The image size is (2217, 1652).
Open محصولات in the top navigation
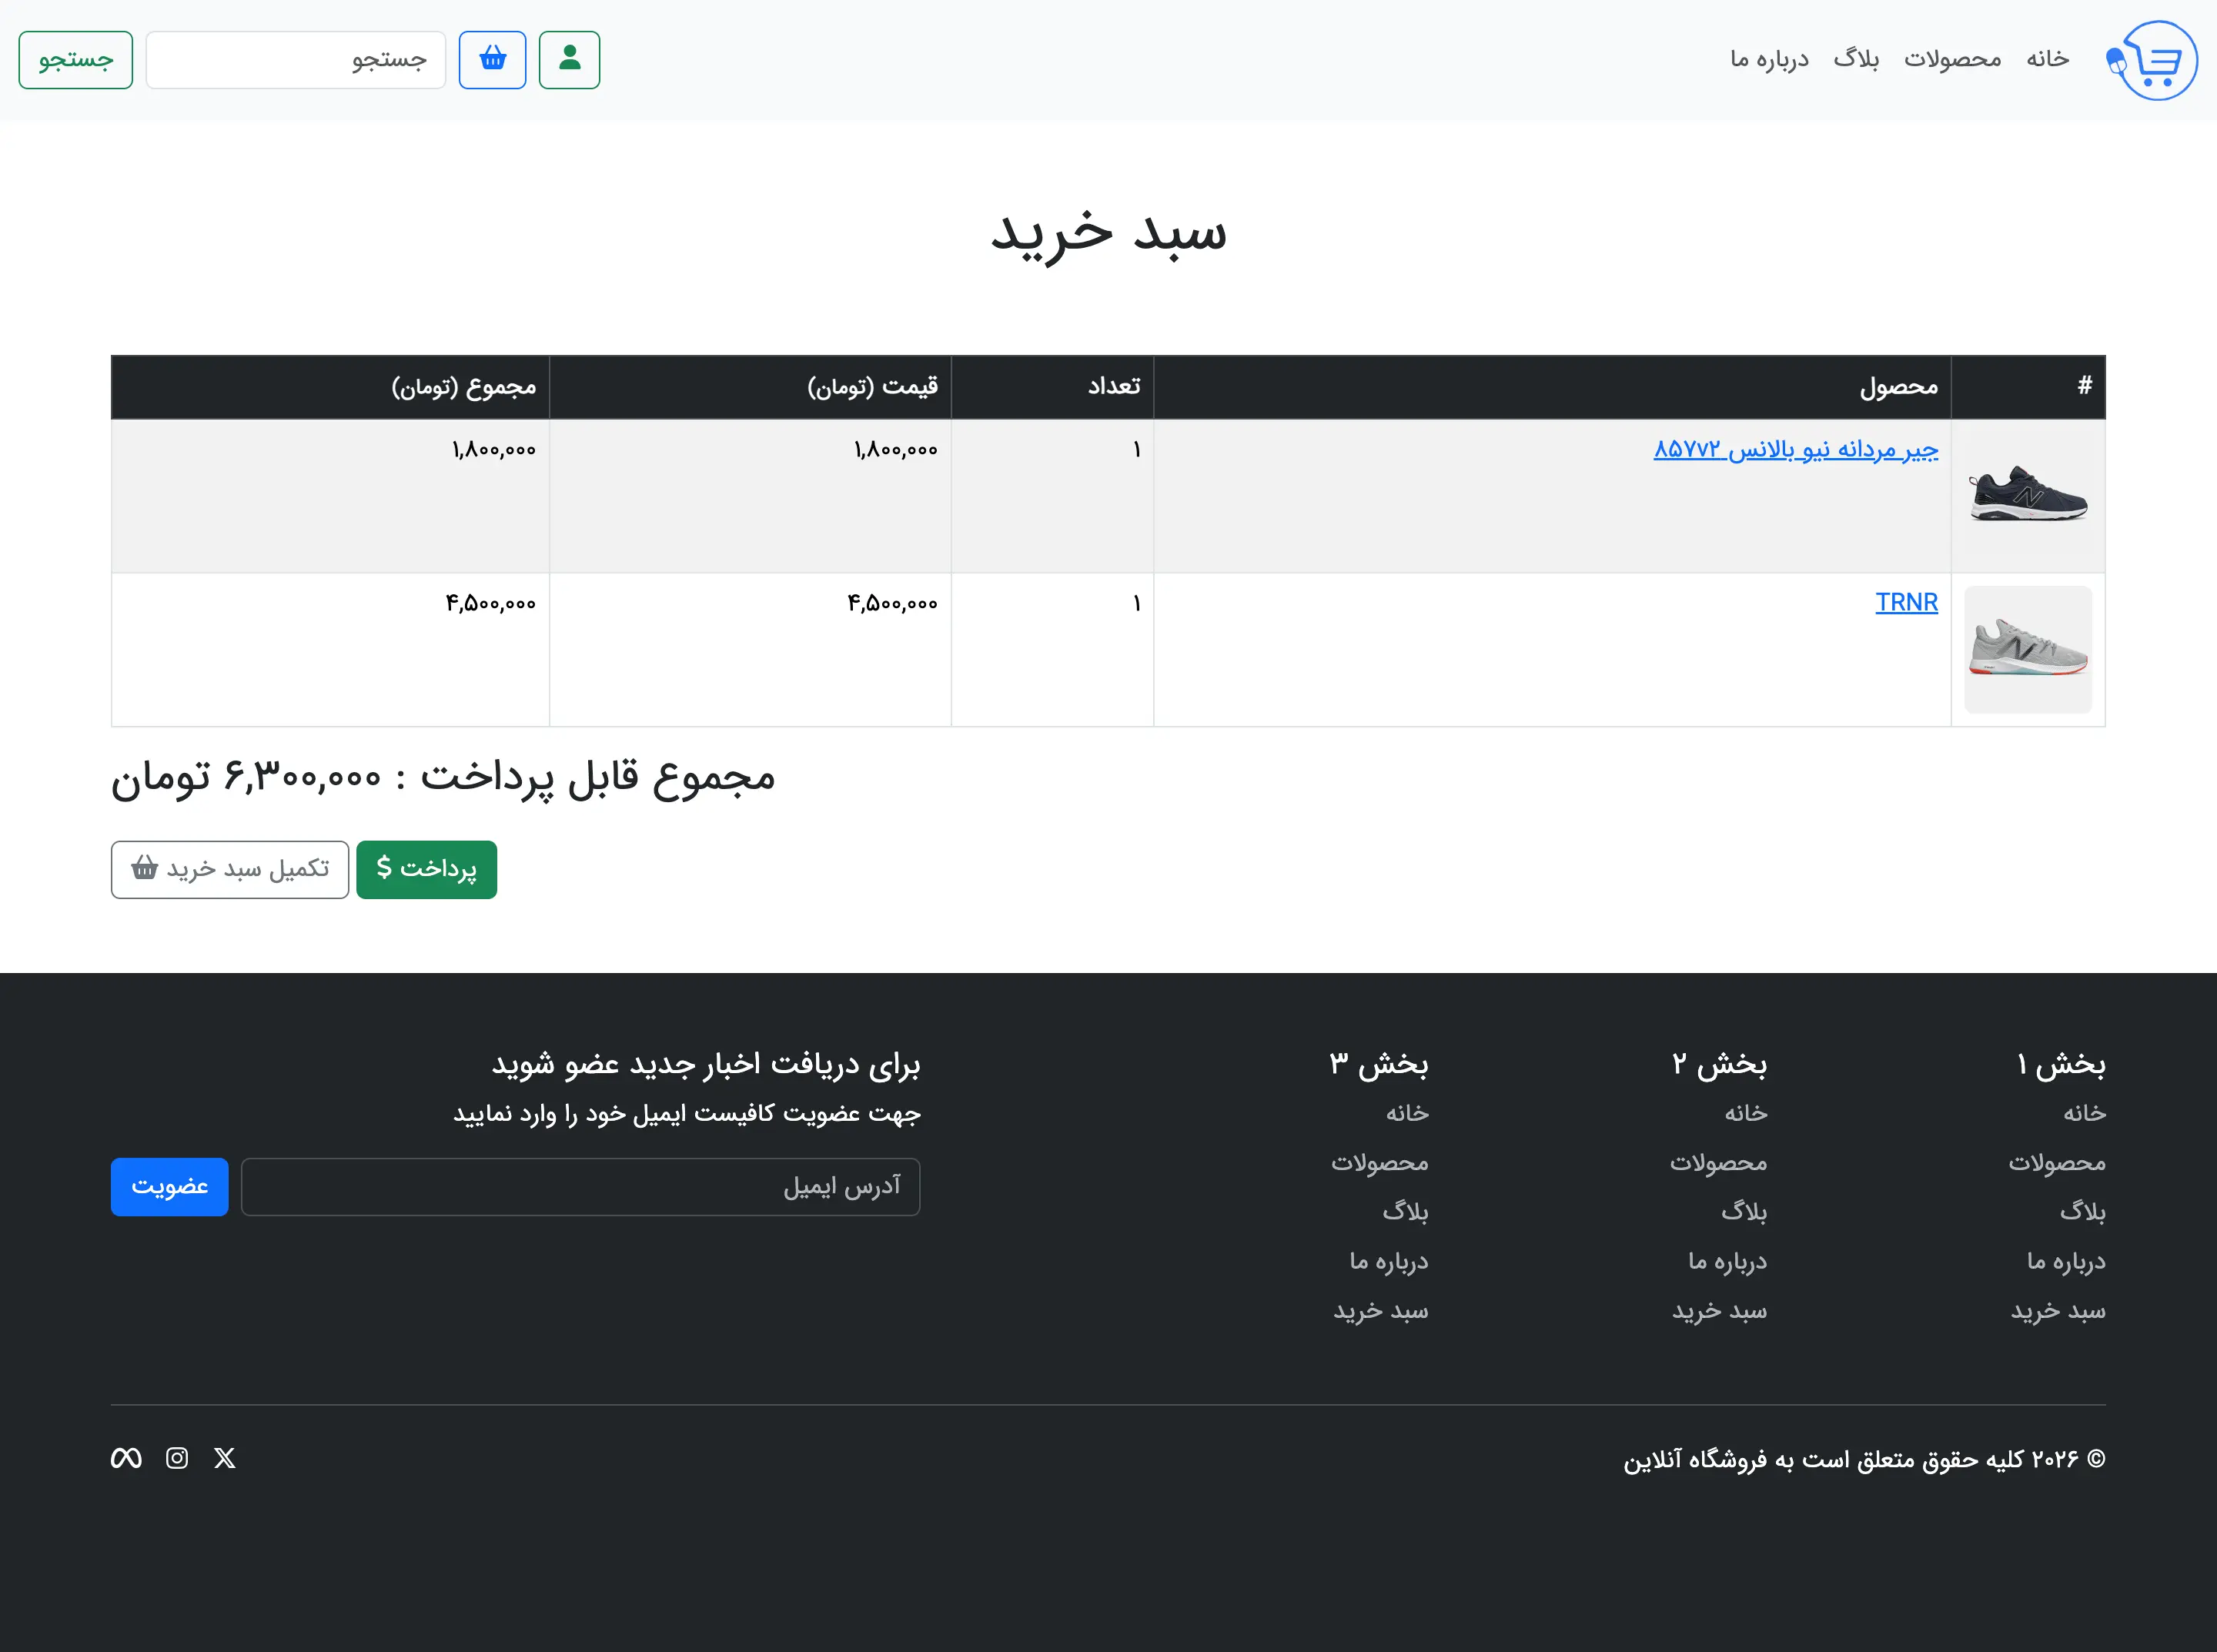(1952, 60)
